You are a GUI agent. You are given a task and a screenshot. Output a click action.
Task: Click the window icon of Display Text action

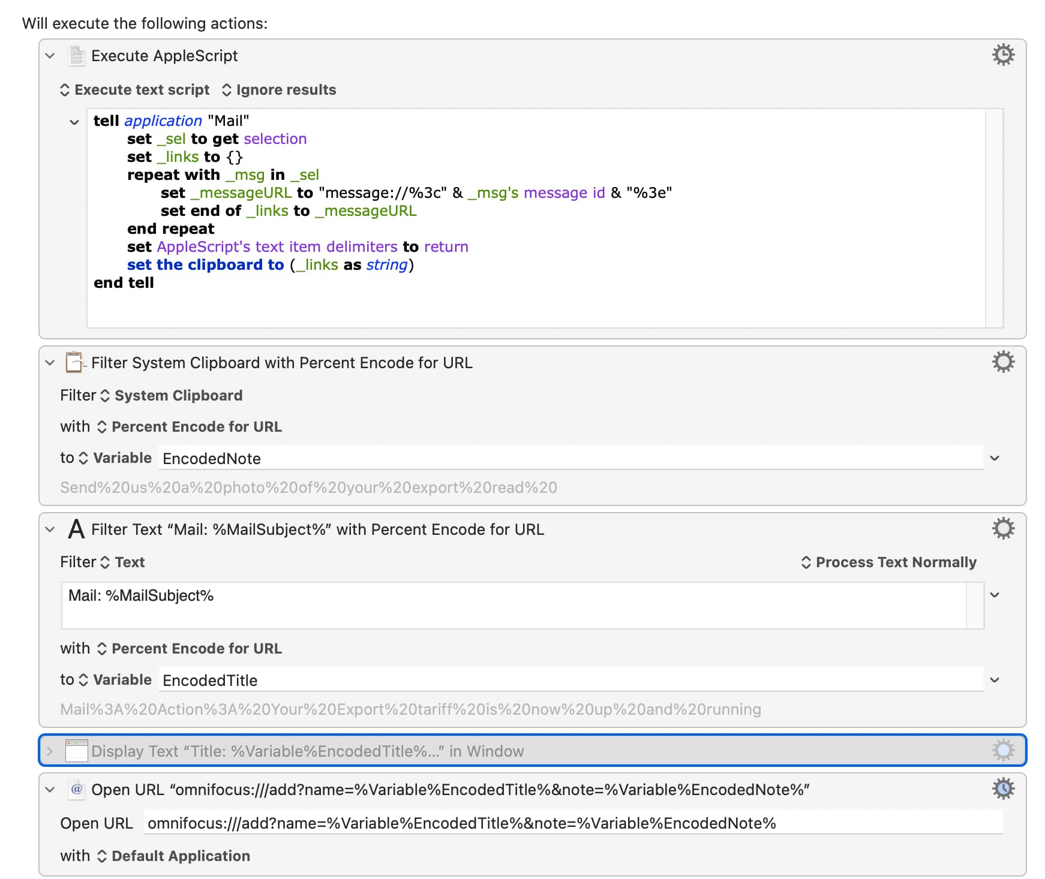coord(76,751)
